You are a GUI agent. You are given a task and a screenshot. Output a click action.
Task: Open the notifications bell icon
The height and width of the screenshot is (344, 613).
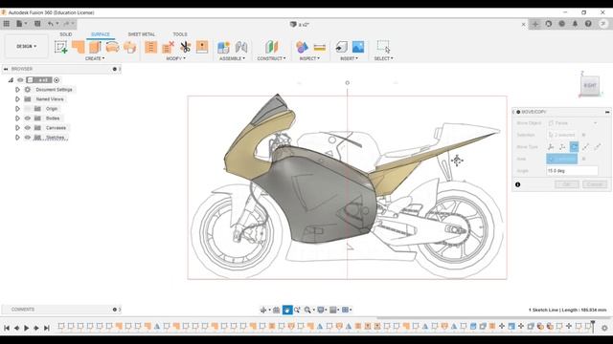pyautogui.click(x=575, y=24)
